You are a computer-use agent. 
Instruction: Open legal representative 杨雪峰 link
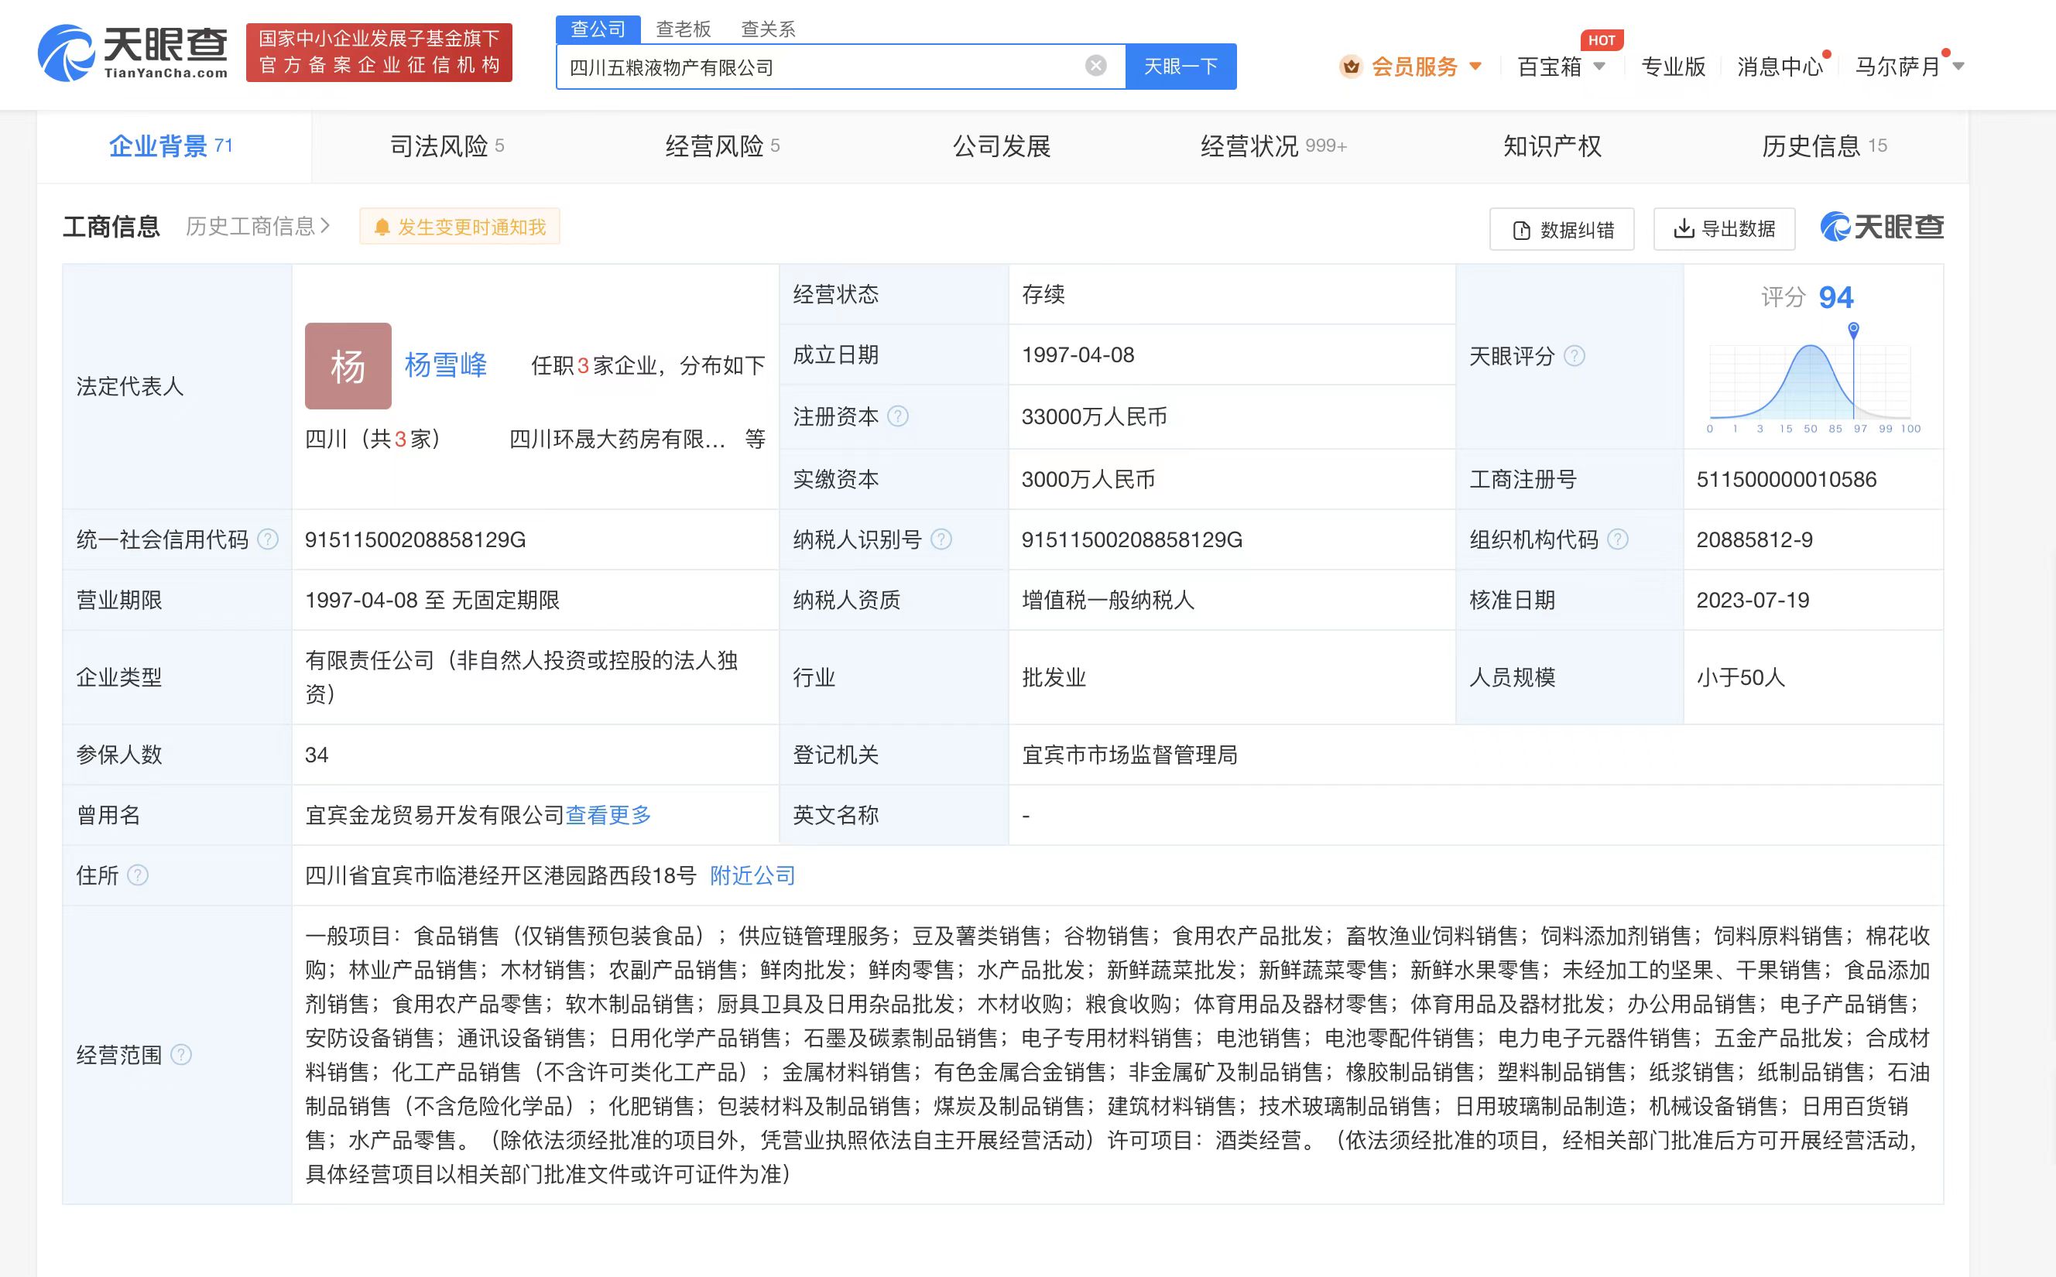446,365
